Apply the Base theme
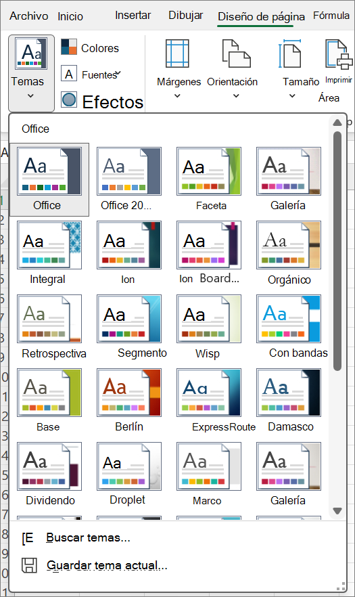This screenshot has height=597, width=355. [49, 401]
